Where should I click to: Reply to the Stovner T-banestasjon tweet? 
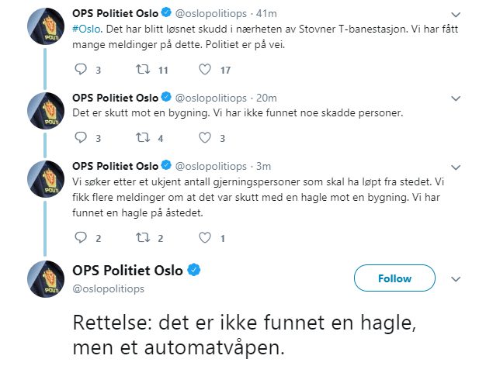82,70
